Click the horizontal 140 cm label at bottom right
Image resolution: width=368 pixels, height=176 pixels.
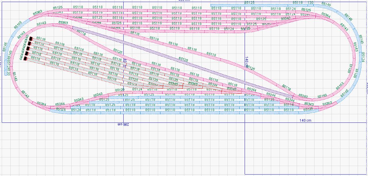coord(305,120)
